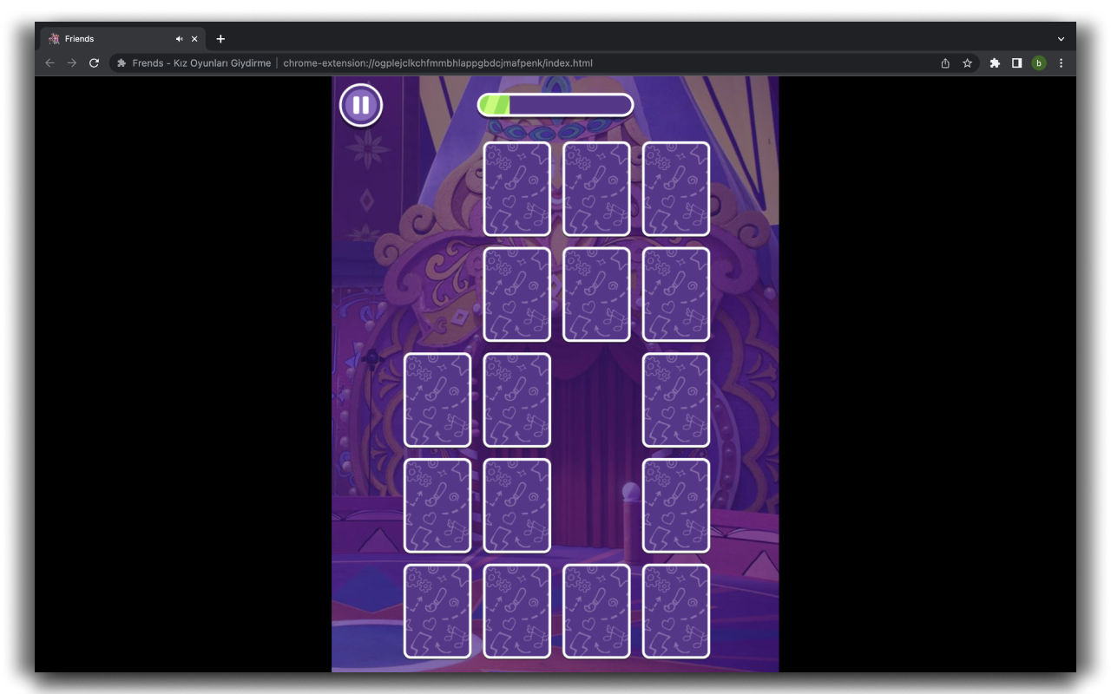1111x694 pixels.
Task: Close the Friends tab
Action: pyautogui.click(x=194, y=39)
